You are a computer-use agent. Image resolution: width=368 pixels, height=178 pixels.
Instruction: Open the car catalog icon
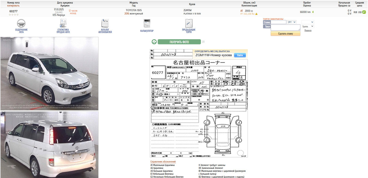tap(105, 24)
